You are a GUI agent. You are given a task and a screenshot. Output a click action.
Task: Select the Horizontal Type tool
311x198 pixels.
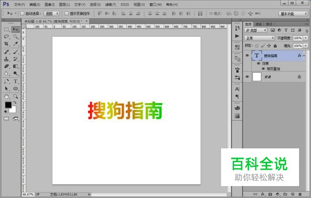tap(15, 81)
